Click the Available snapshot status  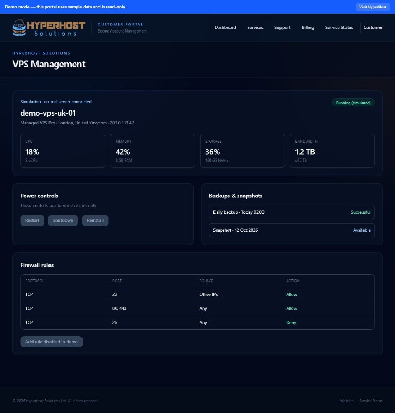[361, 230]
